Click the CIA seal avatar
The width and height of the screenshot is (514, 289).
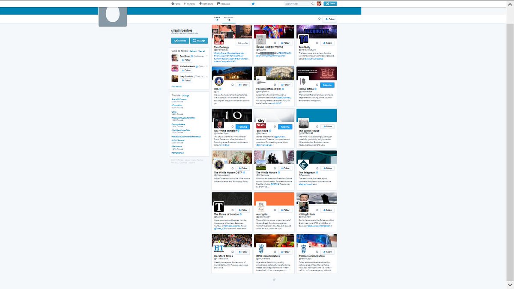tap(218, 81)
